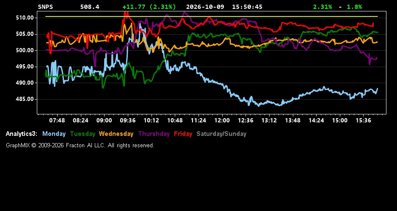
Task: Click the yellow horizontal reference line
Action: pos(212,16)
